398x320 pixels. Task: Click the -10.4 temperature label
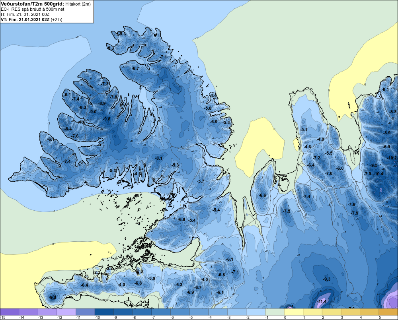point(378,174)
